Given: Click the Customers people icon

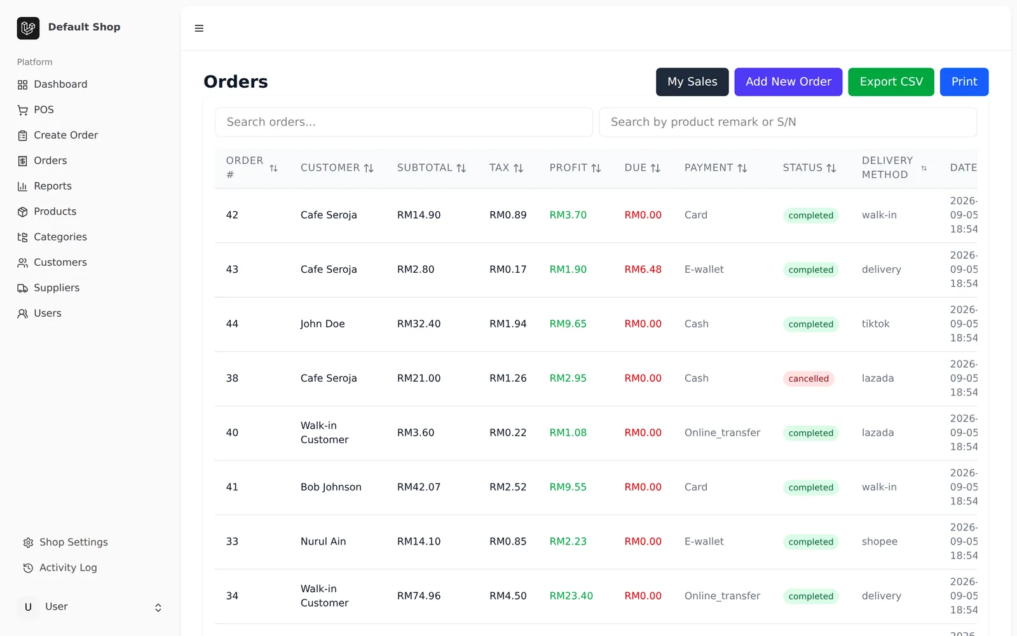Looking at the screenshot, I should point(23,263).
